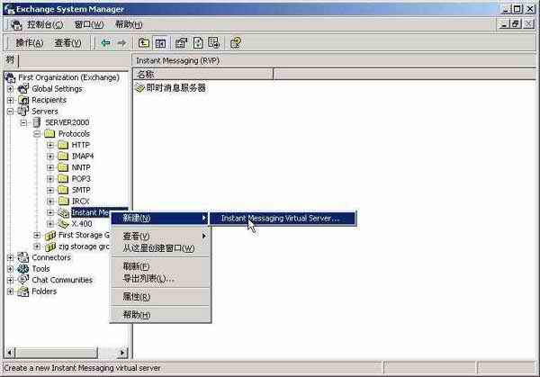
Task: Open the Properties toolbar icon
Action: tap(182, 43)
